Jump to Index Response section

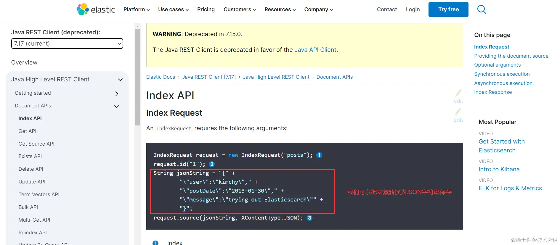click(493, 92)
